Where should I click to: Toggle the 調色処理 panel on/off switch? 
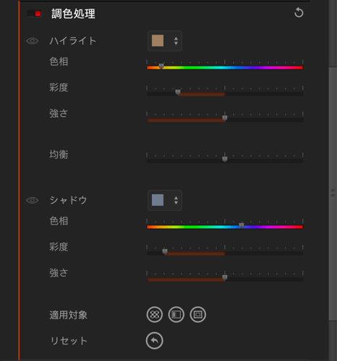point(34,14)
